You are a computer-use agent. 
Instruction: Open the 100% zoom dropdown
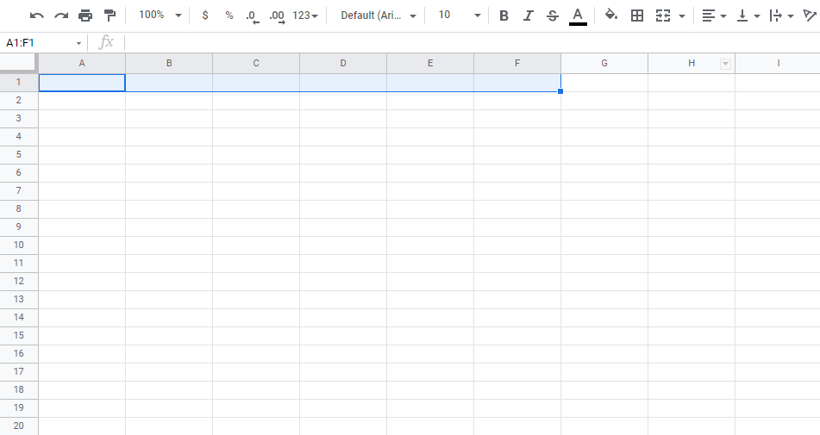pyautogui.click(x=160, y=16)
